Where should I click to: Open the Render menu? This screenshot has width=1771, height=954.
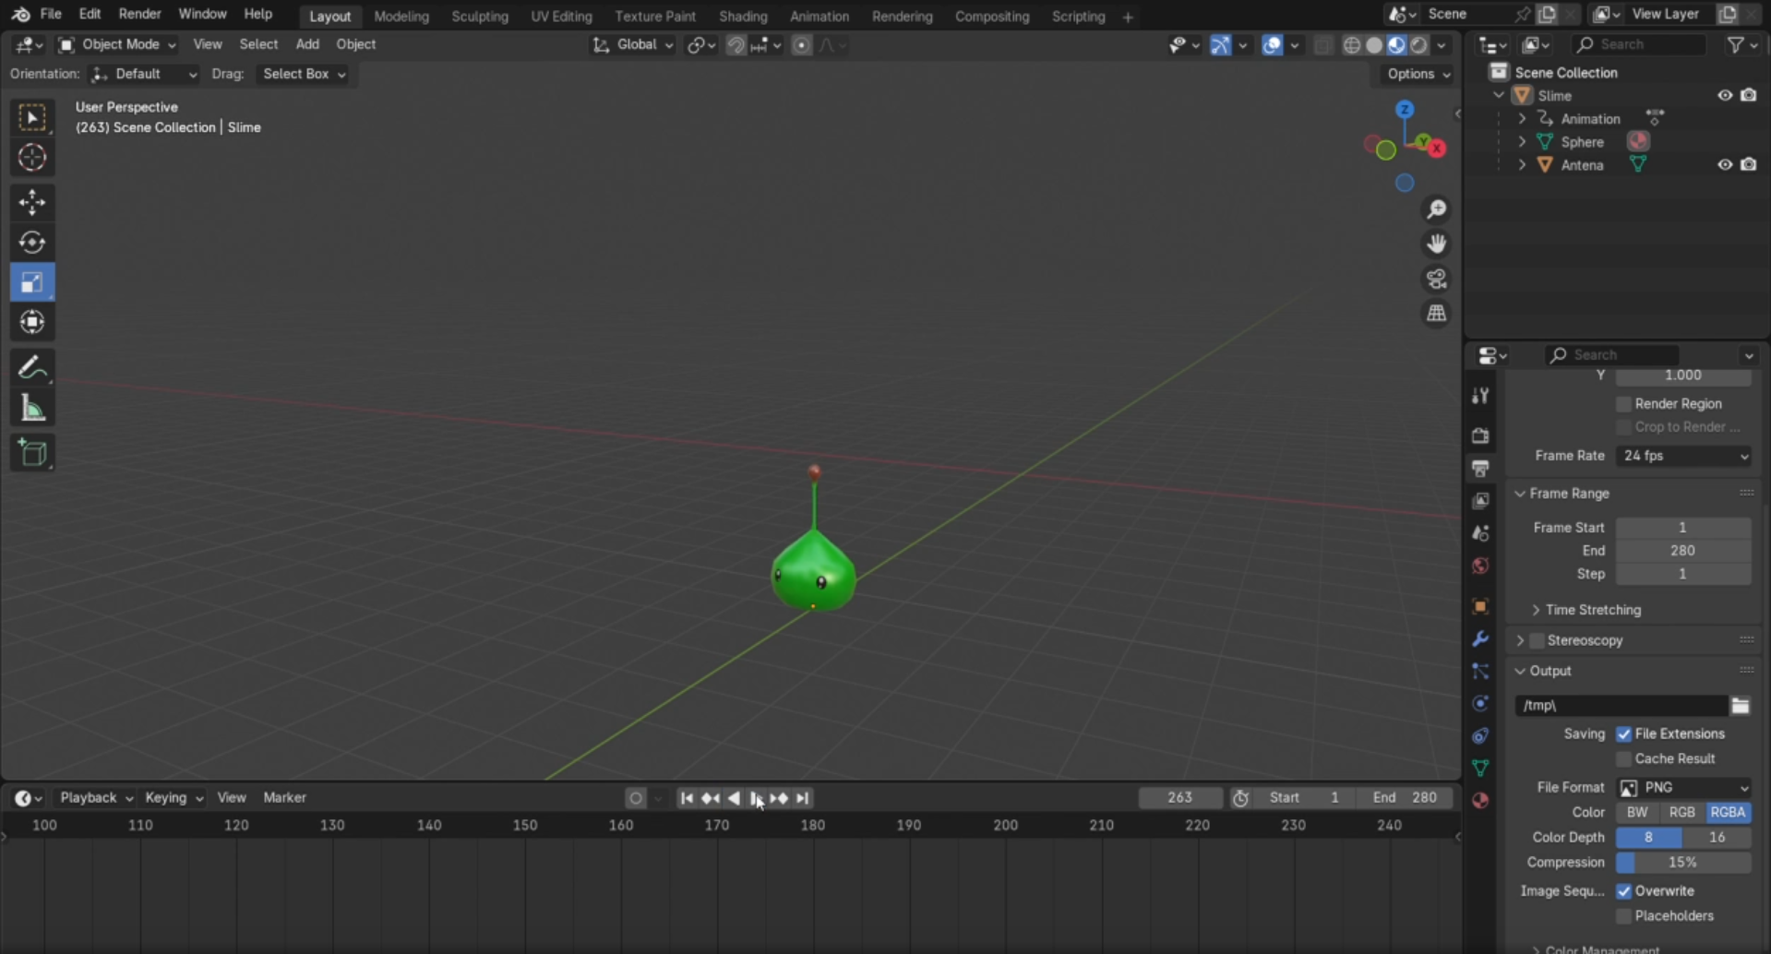coord(139,14)
